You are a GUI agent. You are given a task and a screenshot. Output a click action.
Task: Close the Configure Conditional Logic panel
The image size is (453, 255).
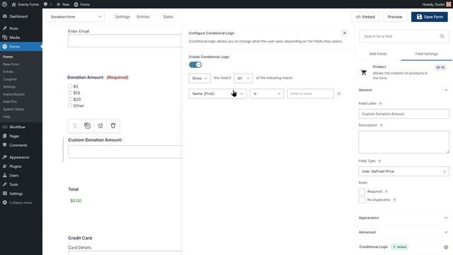pyautogui.click(x=345, y=33)
